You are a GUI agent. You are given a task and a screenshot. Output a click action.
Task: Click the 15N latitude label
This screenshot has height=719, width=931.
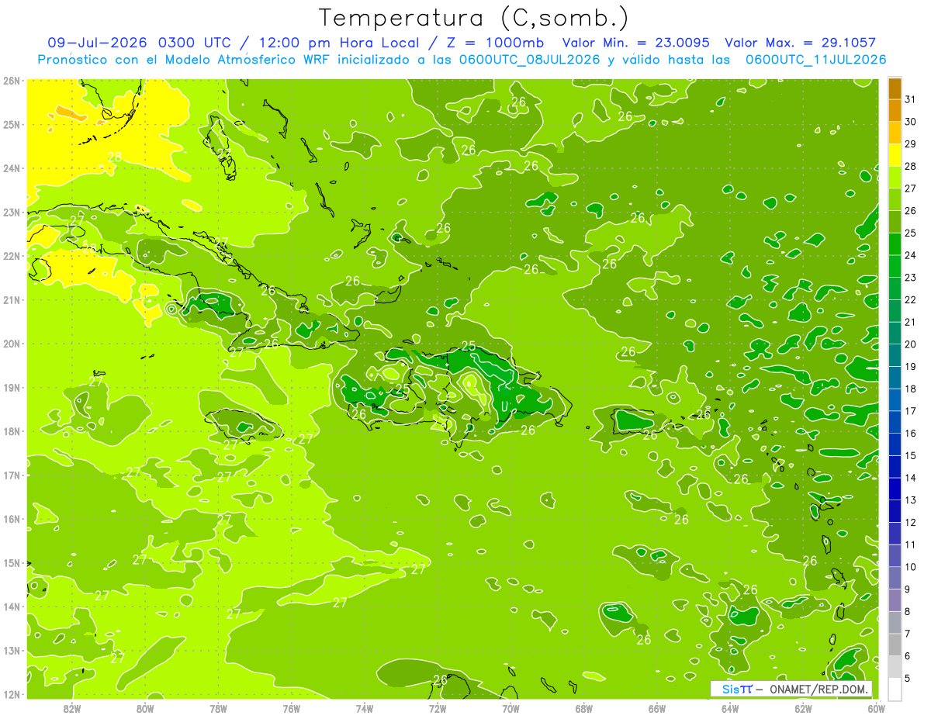pos(12,562)
